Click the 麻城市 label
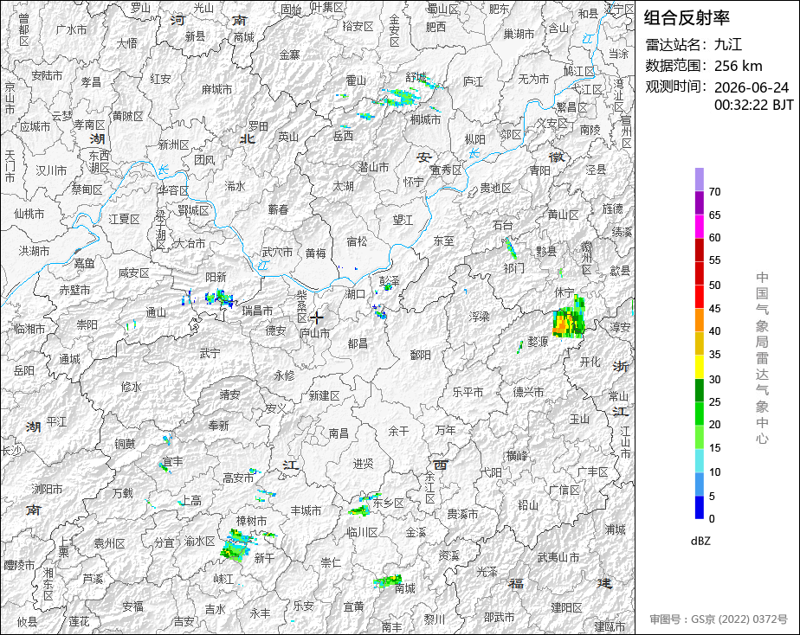The height and width of the screenshot is (635, 800). pos(216,89)
